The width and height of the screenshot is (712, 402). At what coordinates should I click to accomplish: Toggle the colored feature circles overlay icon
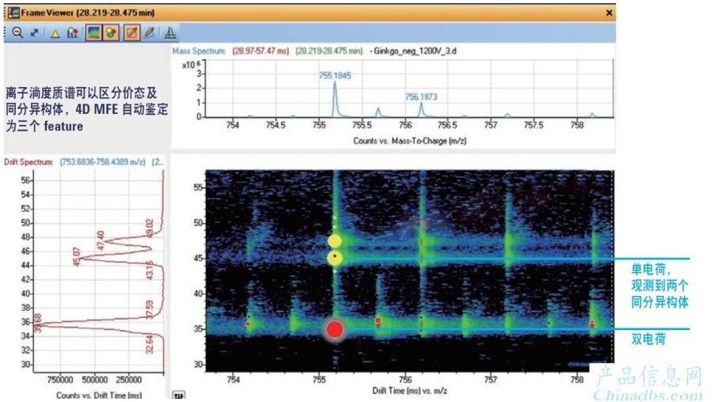tap(111, 32)
